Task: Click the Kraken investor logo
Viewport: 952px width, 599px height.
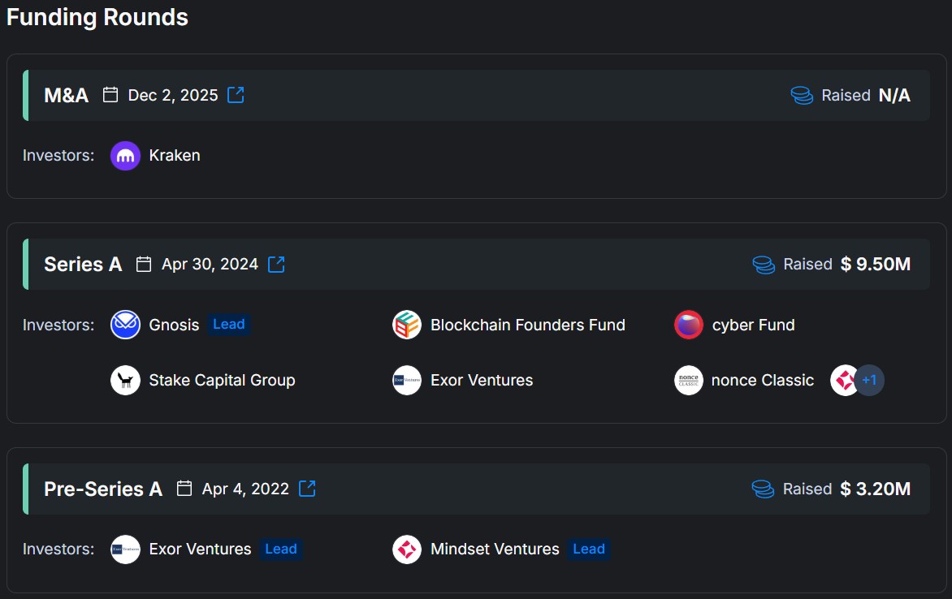Action: click(x=125, y=156)
